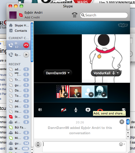
Task: Click the chat scrollbar blue thumb
Action: click(x=128, y=122)
